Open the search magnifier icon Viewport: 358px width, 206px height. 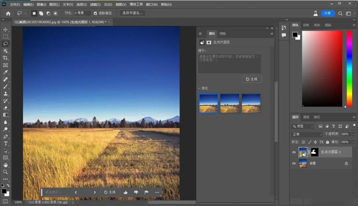tap(340, 14)
